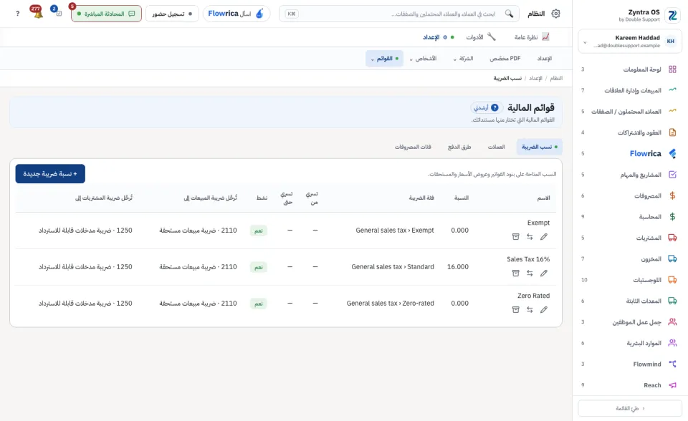Click 'General sales tax › Zero-rated' cell
The image size is (688, 421).
click(x=390, y=303)
